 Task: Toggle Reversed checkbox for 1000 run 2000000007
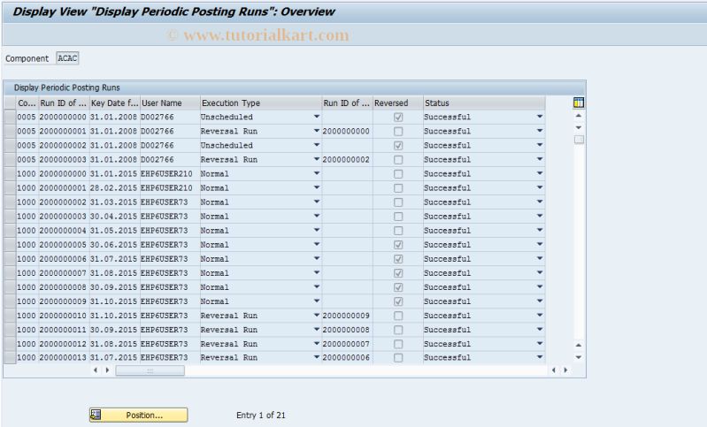[x=398, y=273]
